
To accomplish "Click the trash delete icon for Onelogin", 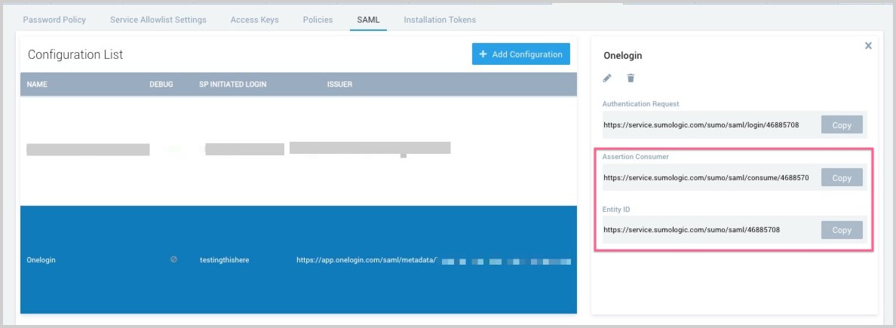I will [631, 78].
